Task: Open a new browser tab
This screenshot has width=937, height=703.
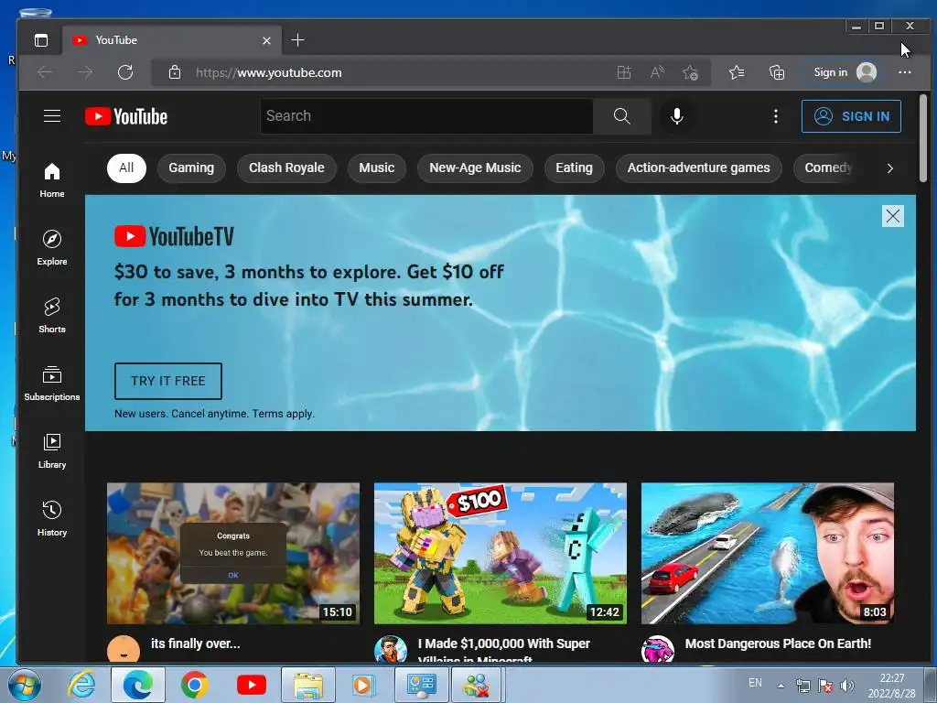Action: click(297, 40)
